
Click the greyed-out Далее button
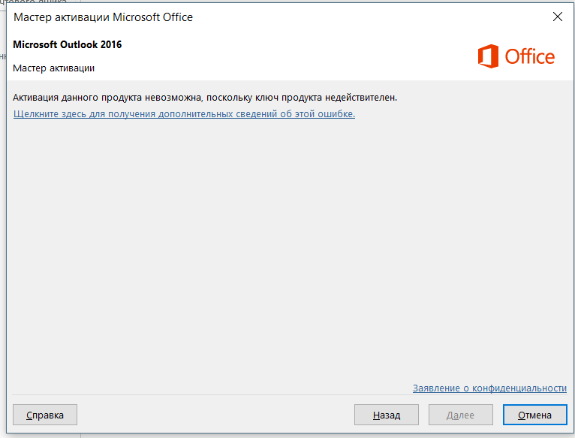461,415
